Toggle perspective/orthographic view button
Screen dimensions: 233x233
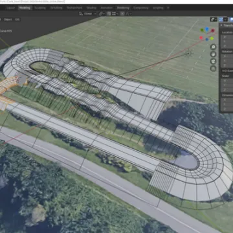click(213, 69)
